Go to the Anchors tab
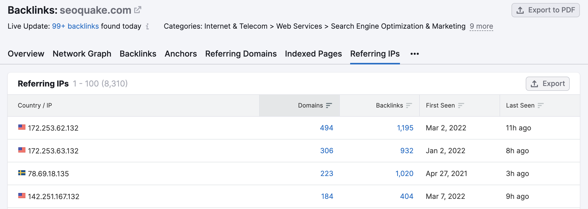The height and width of the screenshot is (209, 588). tap(181, 54)
